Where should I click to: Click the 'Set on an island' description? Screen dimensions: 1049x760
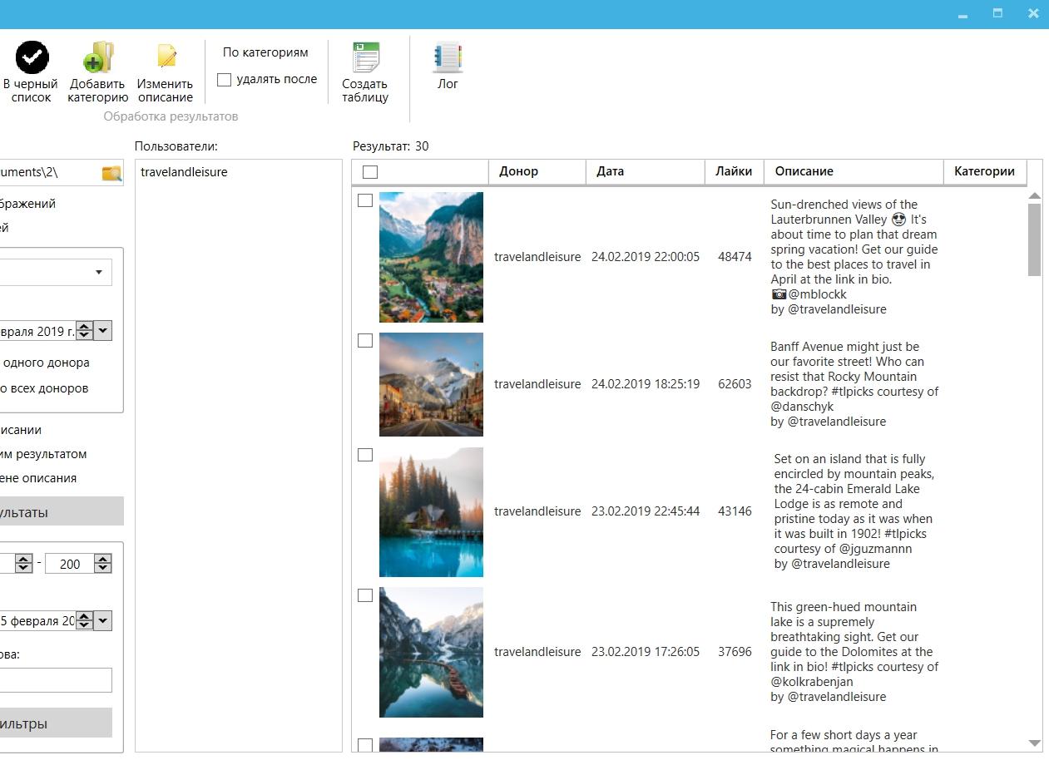[855, 511]
